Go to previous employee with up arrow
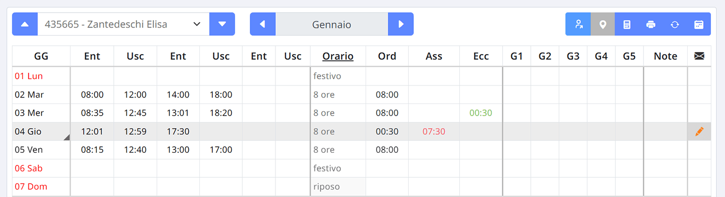Image resolution: width=725 pixels, height=197 pixels. 25,24
